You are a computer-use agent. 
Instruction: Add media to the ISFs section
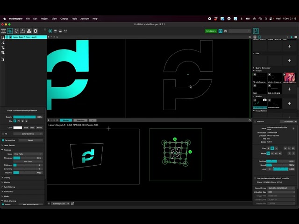pos(289,61)
